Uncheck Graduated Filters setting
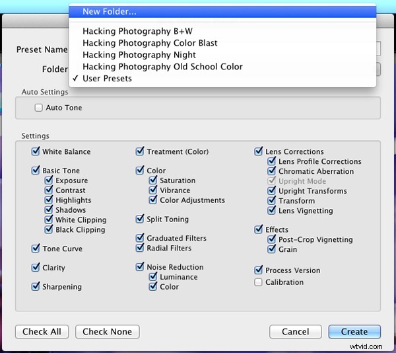This screenshot has height=353, width=396. pos(140,238)
